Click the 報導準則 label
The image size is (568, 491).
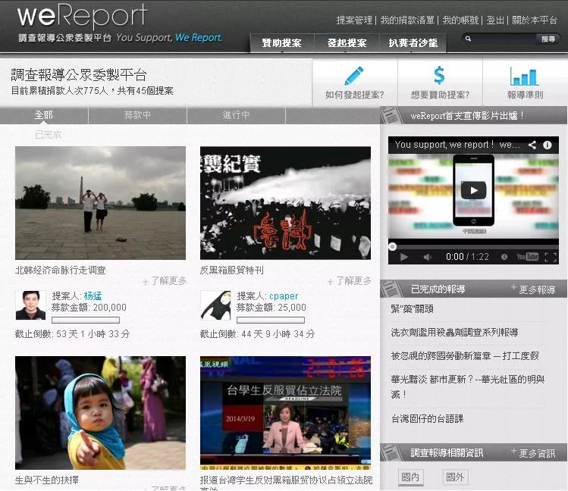525,95
